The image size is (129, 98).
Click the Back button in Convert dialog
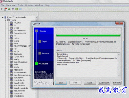click(61, 83)
